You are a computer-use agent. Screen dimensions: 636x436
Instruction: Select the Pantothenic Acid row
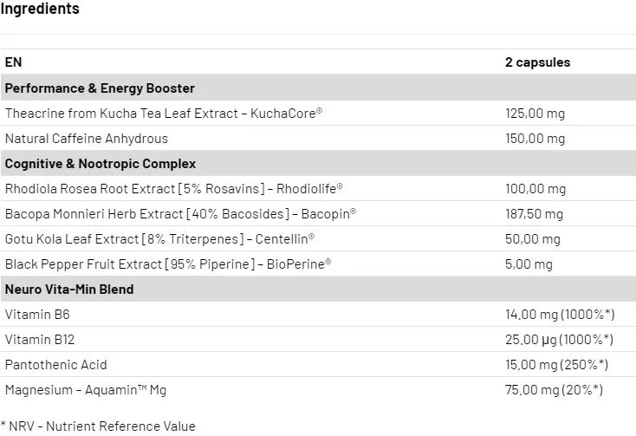tap(318, 365)
